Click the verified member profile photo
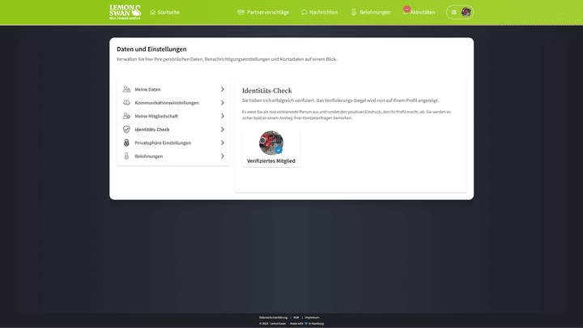The height and width of the screenshot is (328, 583). click(x=271, y=143)
